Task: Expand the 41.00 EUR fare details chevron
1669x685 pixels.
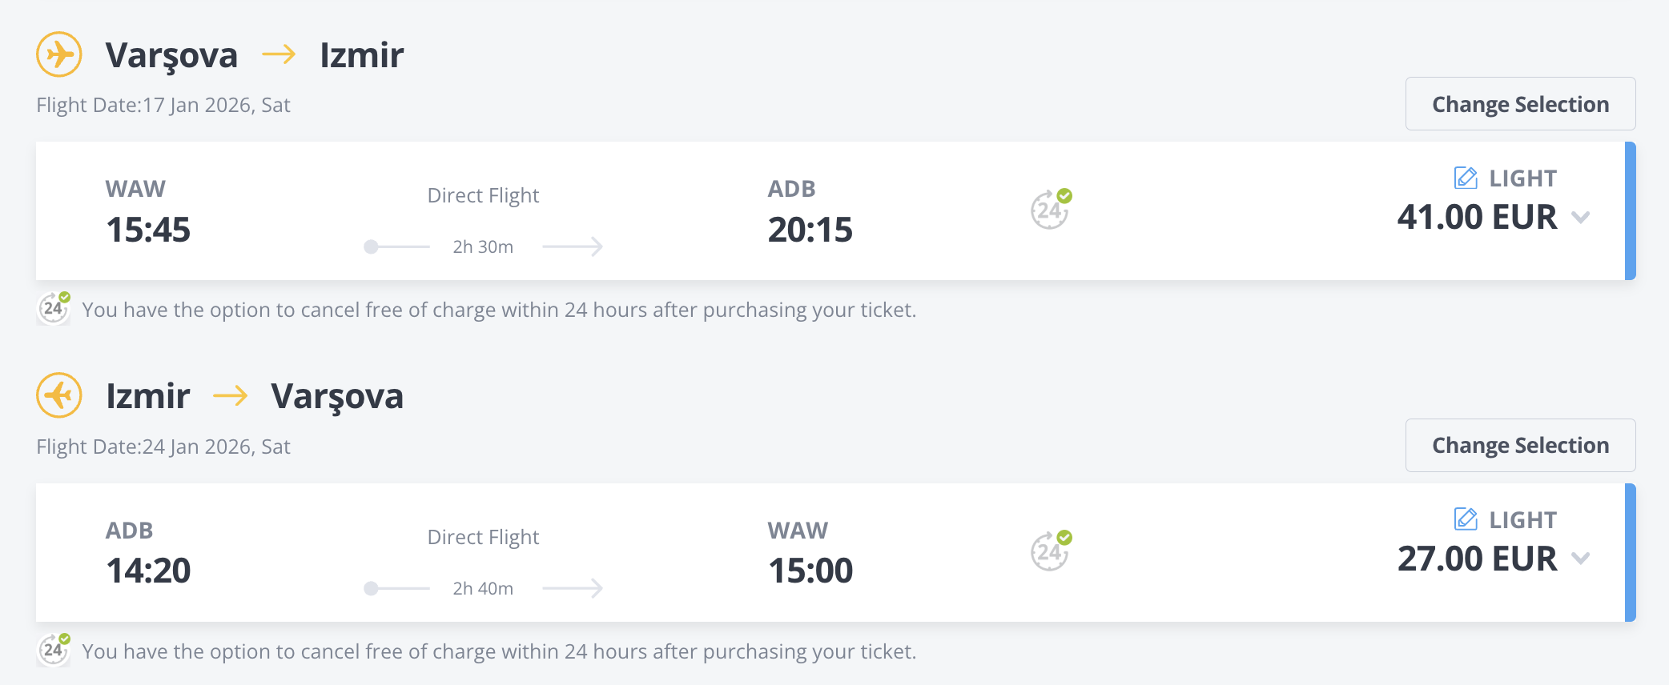Action: (x=1580, y=218)
